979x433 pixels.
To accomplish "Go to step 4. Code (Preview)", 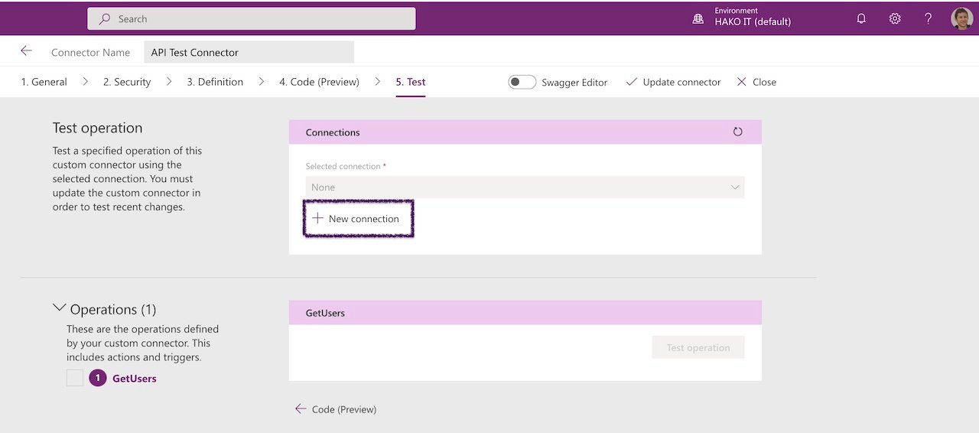I will 319,82.
